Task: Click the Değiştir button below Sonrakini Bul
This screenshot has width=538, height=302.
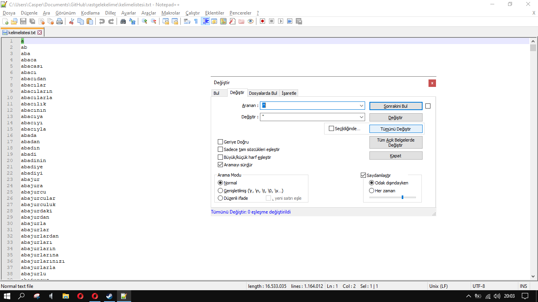Action: click(396, 118)
